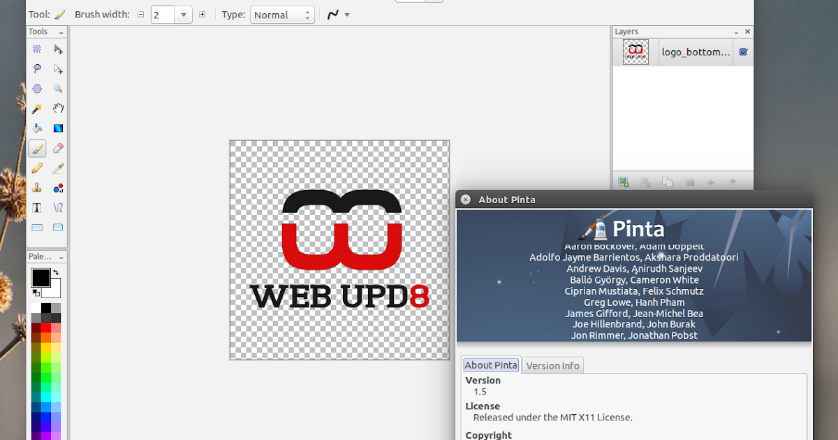Click the logo_bottom layer thumbnail
This screenshot has width=838, height=440.
coord(634,52)
